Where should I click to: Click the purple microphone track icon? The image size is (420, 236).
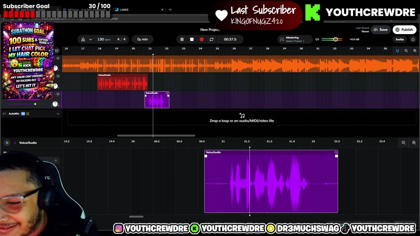(x=15, y=143)
